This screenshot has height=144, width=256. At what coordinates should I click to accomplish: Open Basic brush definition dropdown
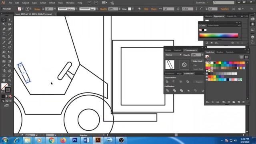97,9
